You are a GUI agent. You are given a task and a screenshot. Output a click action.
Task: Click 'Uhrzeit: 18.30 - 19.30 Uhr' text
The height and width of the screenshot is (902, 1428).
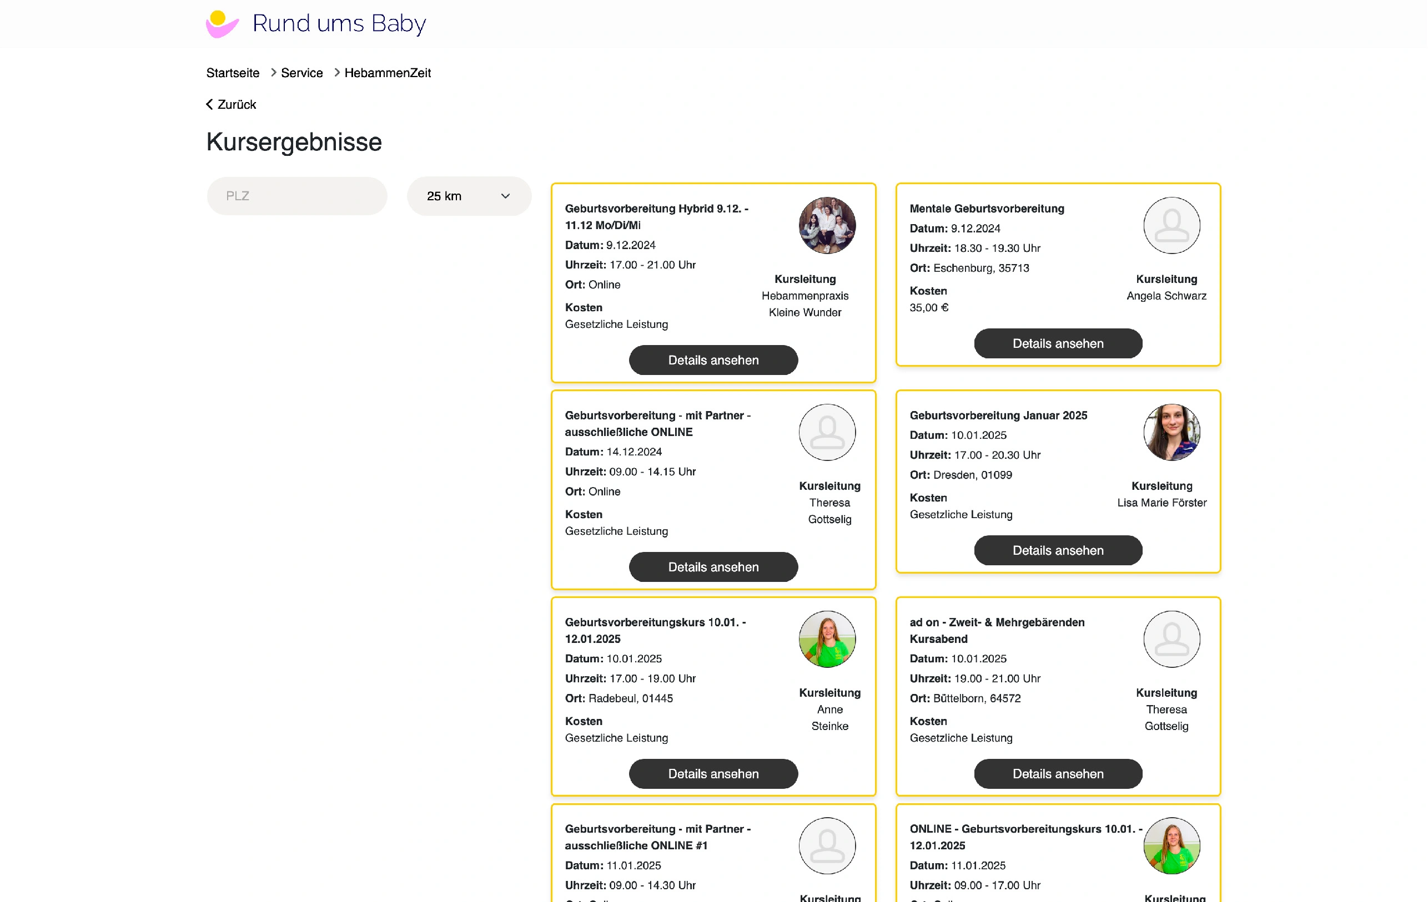click(975, 249)
